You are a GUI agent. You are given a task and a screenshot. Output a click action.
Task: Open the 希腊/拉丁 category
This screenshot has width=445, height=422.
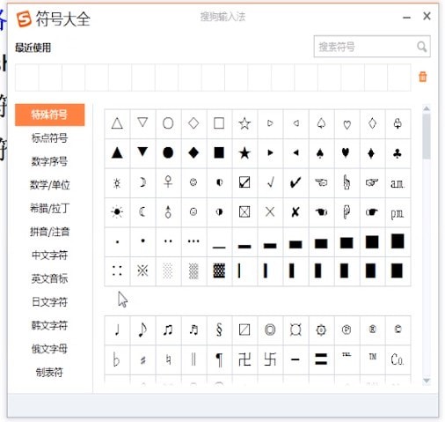point(49,208)
